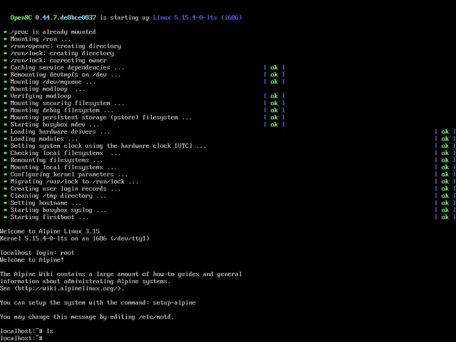The height and width of the screenshot is (342, 456).
Task: Click the ok status for Verifying modloop
Action: coord(274,96)
